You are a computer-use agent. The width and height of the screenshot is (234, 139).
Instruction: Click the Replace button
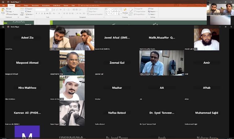[153, 11]
